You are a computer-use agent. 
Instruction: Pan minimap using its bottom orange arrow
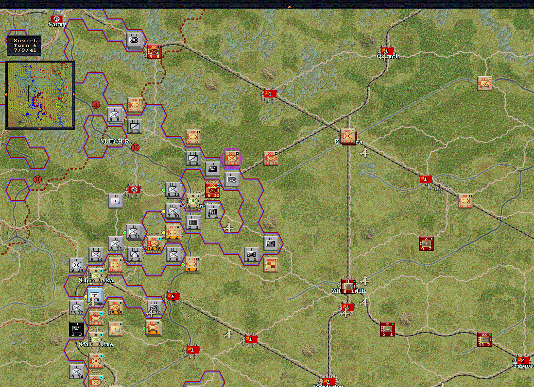[x=39, y=129]
